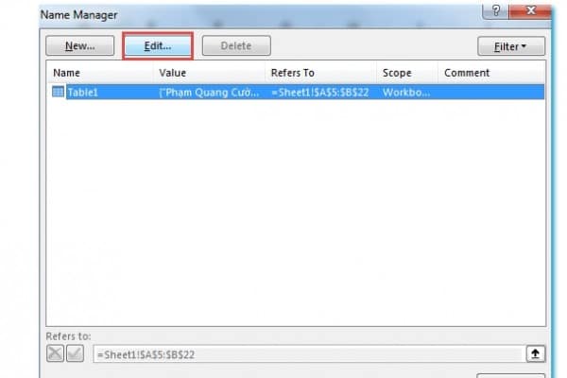Click the Workbo... scope cell
The width and height of the screenshot is (567, 378).
[x=406, y=93]
